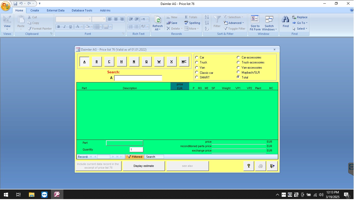Click the Refresh All icon

[x=157, y=20]
